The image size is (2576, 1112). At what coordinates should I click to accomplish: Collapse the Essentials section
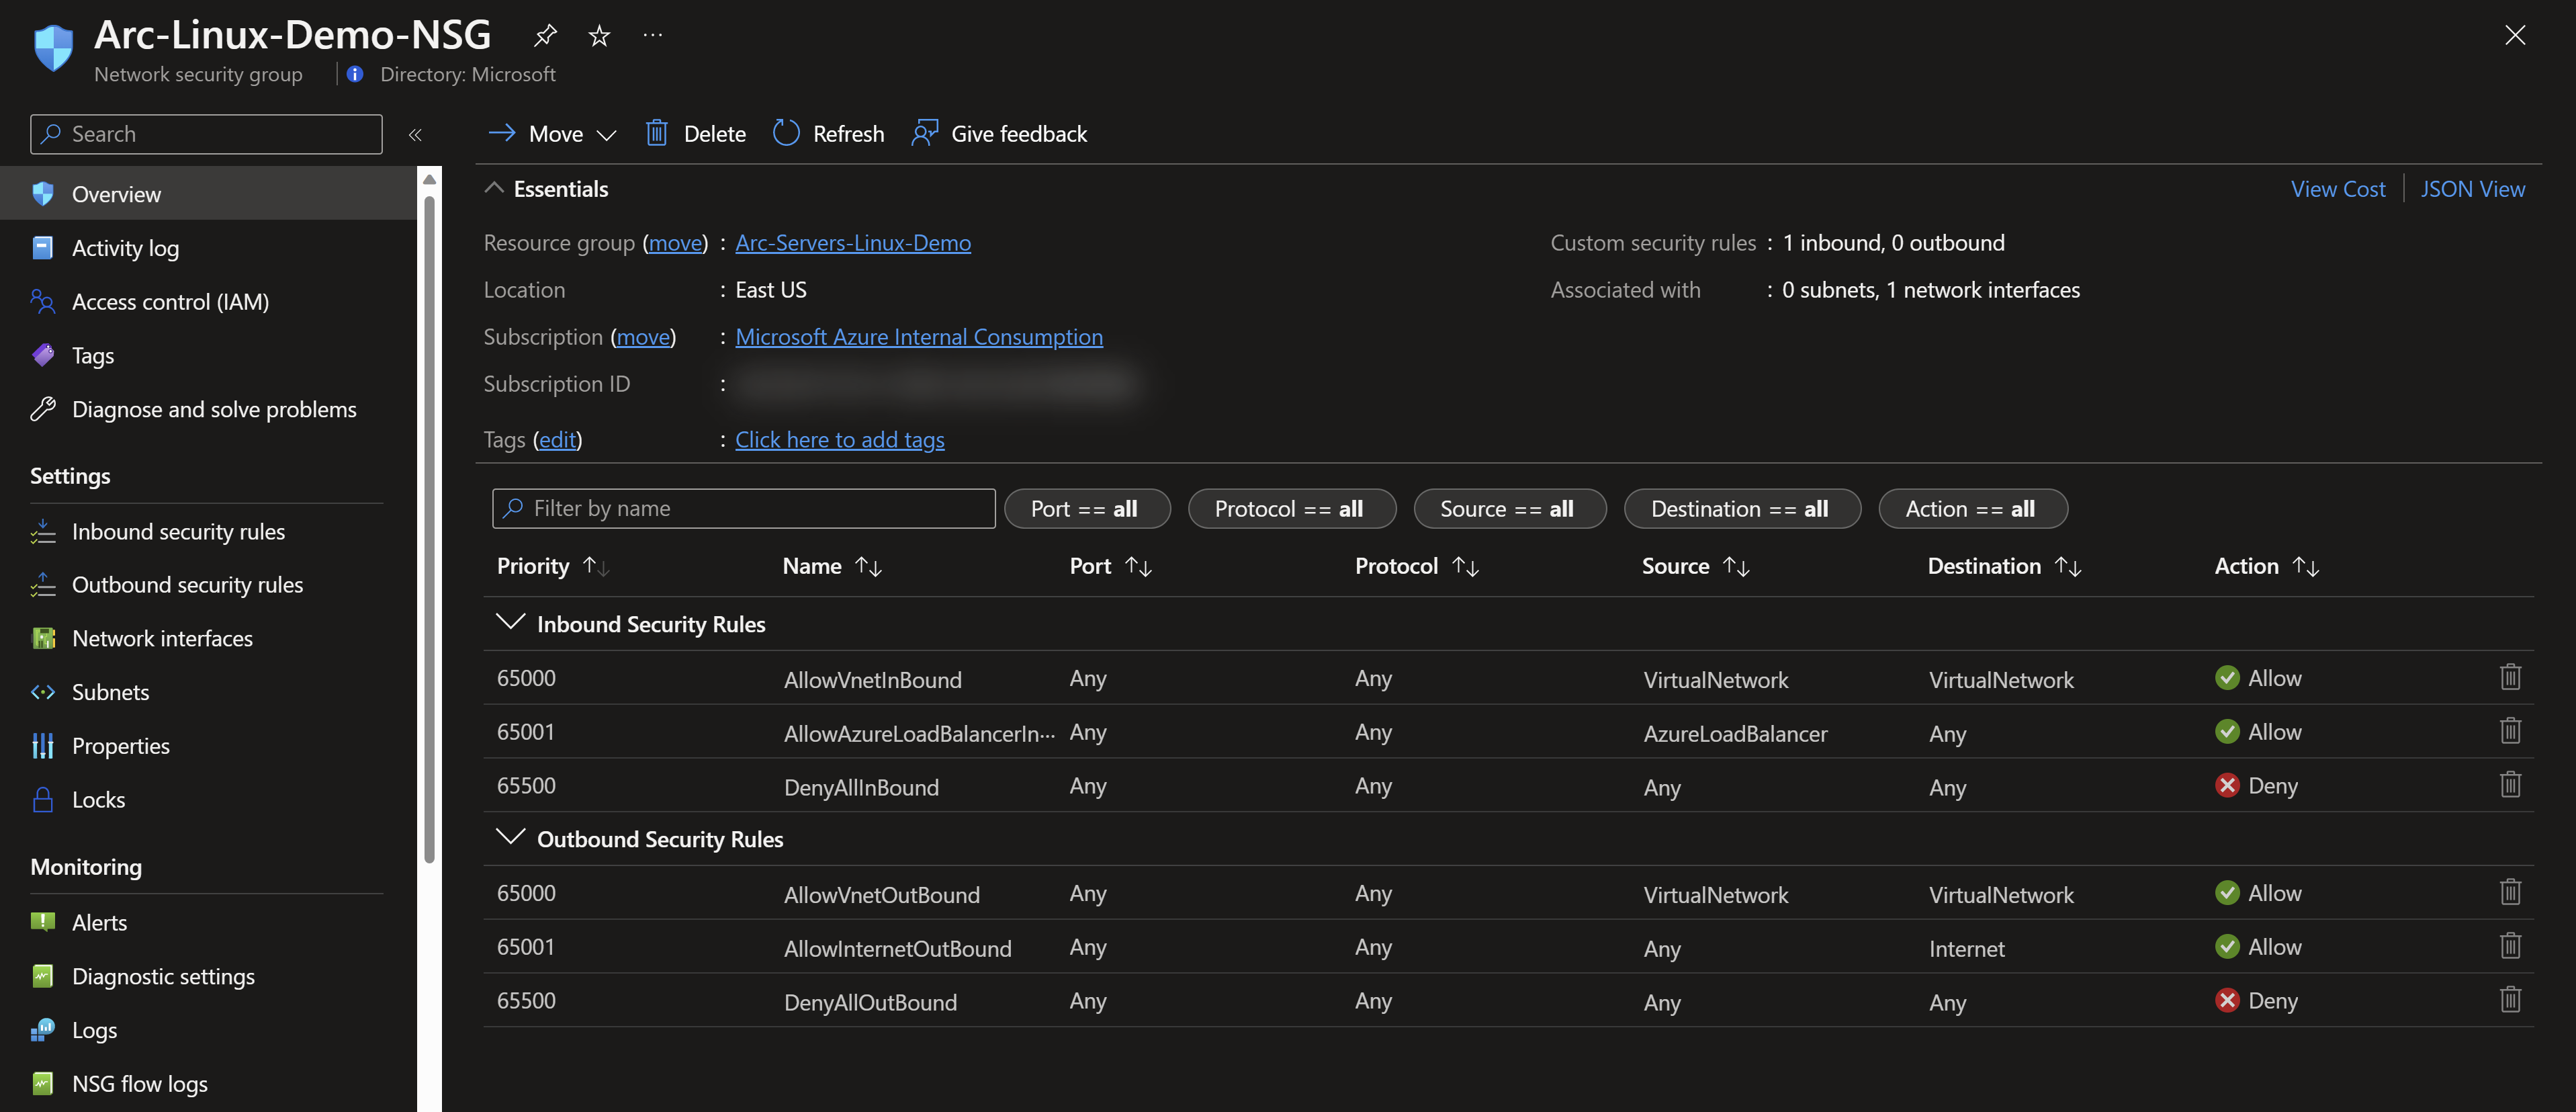tap(494, 188)
